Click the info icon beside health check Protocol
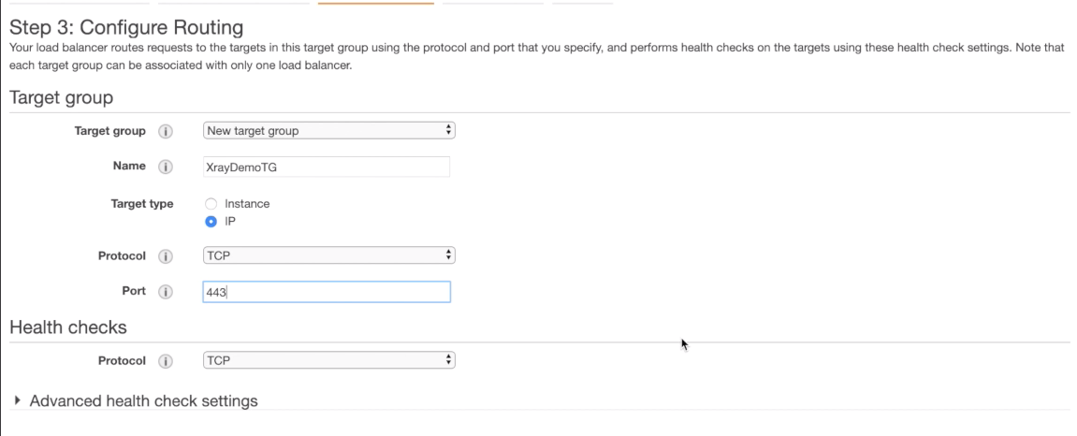 click(x=165, y=361)
